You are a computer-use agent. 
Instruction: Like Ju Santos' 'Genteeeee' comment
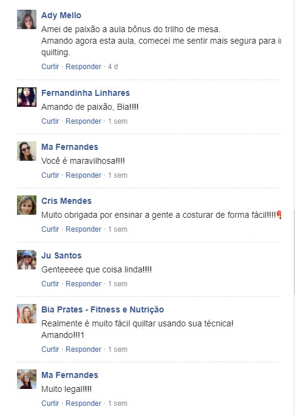click(x=50, y=284)
